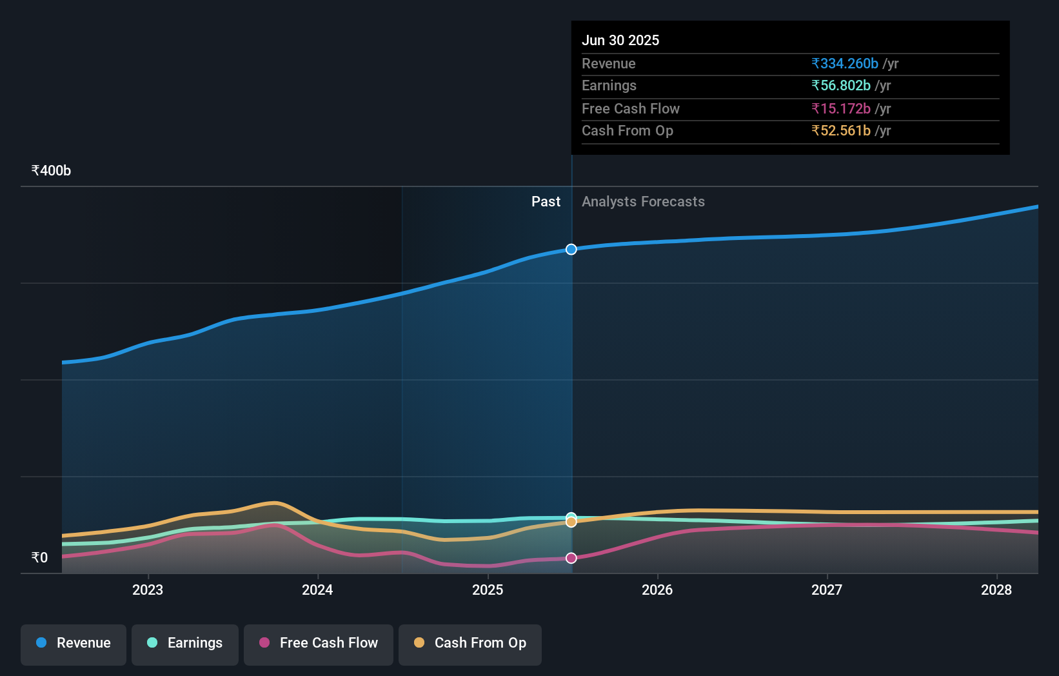Select the Analysts Forecasts section label

coord(643,201)
